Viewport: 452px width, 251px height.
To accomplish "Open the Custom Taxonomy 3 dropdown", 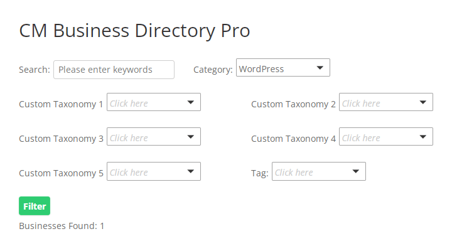I will coord(147,137).
